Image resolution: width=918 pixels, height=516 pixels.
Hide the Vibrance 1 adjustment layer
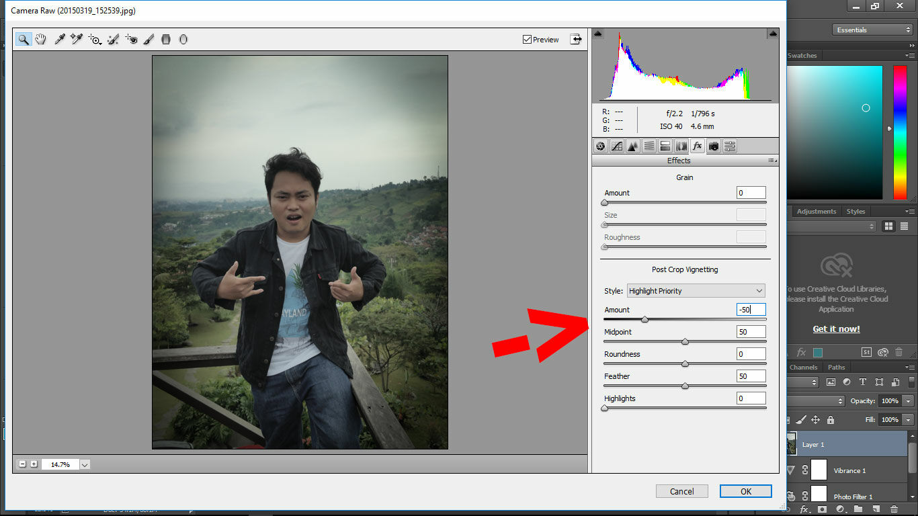point(790,470)
